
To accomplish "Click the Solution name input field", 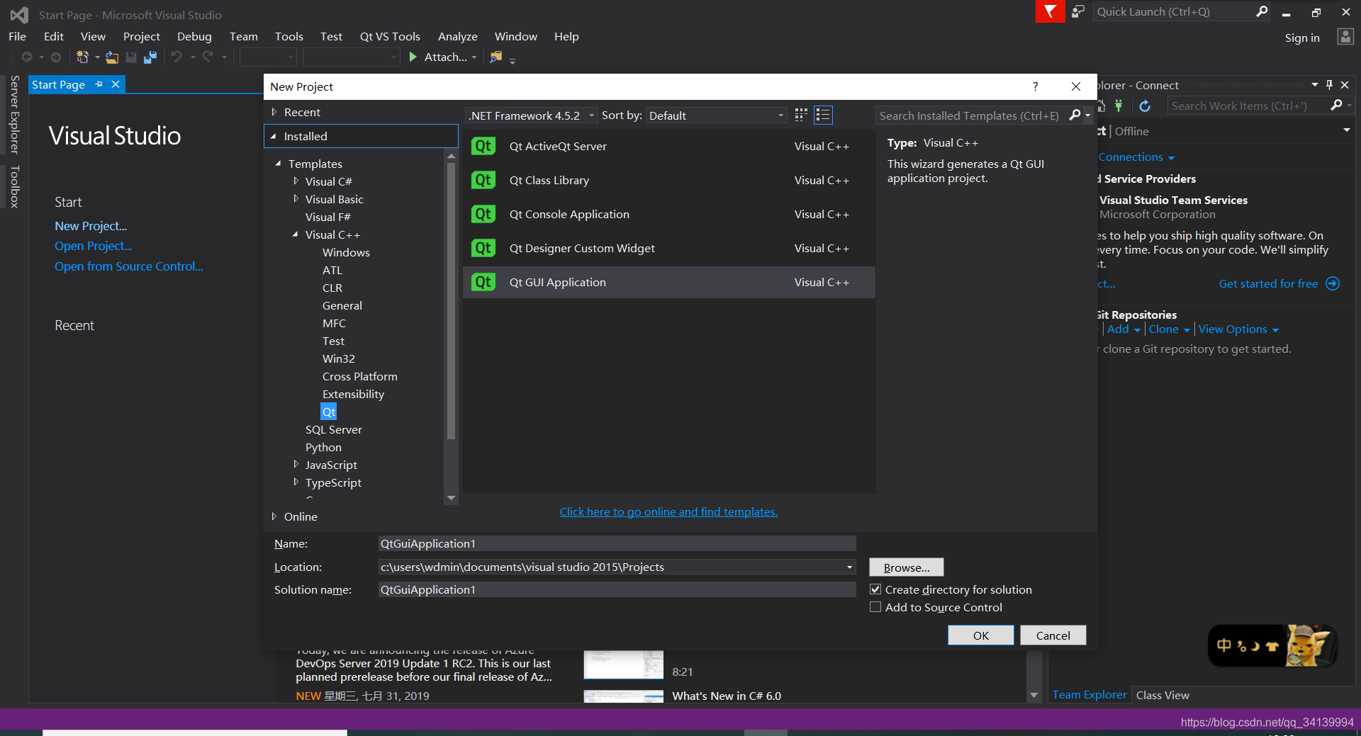I will 617,589.
